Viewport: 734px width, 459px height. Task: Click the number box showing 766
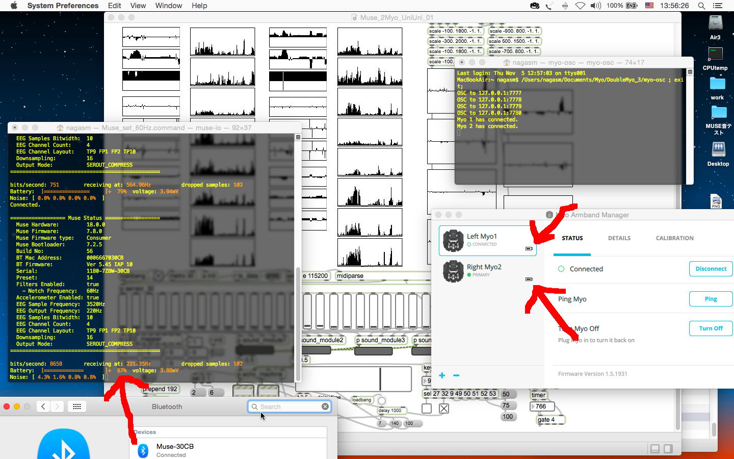(x=542, y=406)
